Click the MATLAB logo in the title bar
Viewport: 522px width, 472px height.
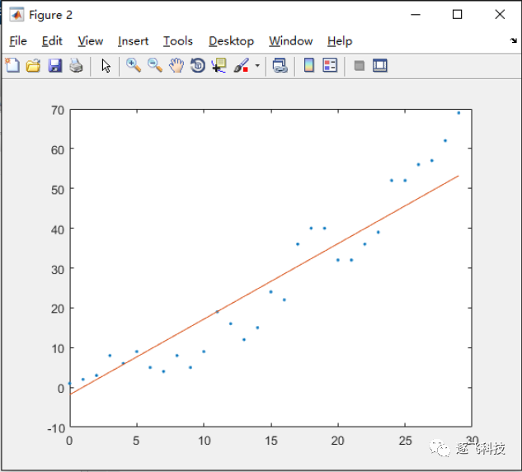[x=16, y=15]
